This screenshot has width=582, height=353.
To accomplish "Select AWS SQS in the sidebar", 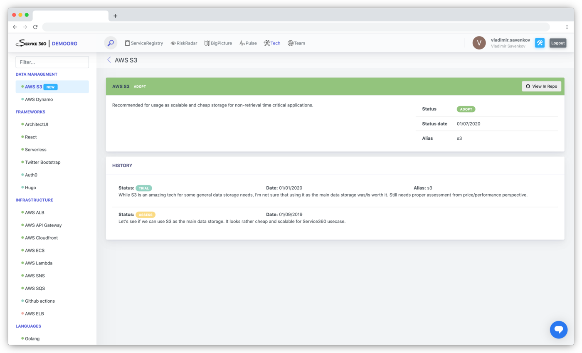I will 35,288.
